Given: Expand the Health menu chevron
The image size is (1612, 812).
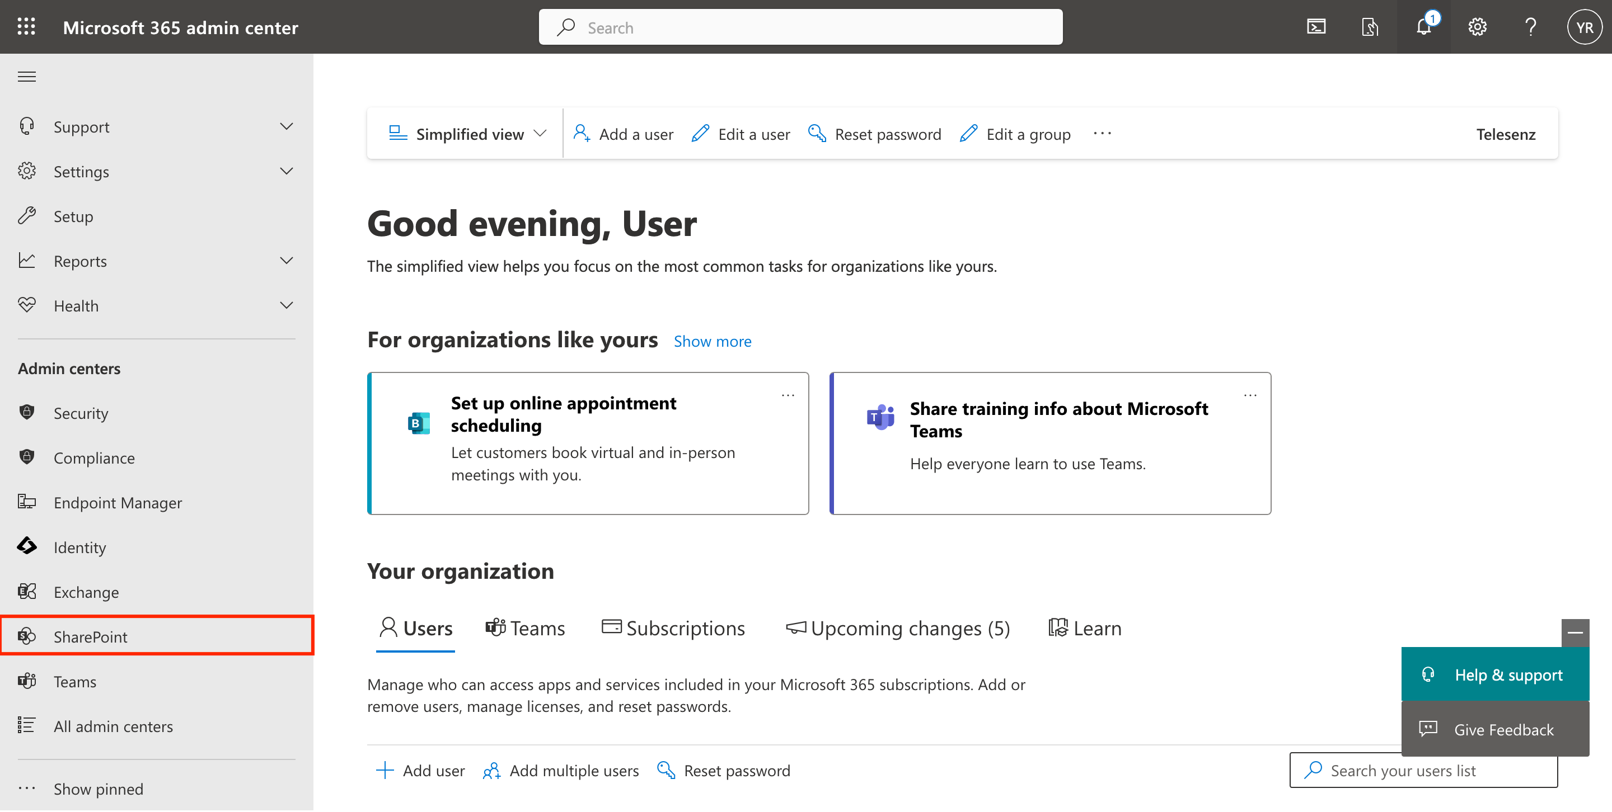Looking at the screenshot, I should click(x=287, y=306).
